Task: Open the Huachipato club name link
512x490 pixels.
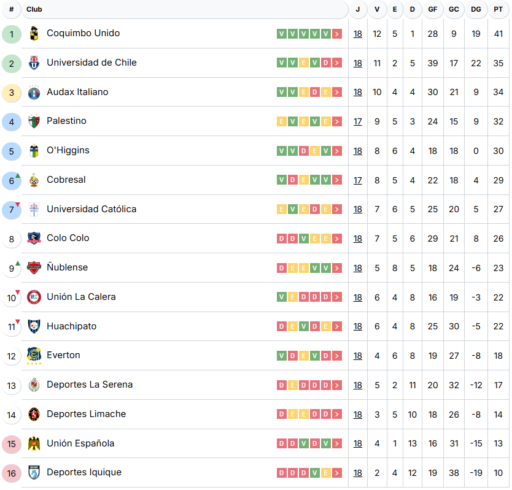Action: (x=72, y=326)
